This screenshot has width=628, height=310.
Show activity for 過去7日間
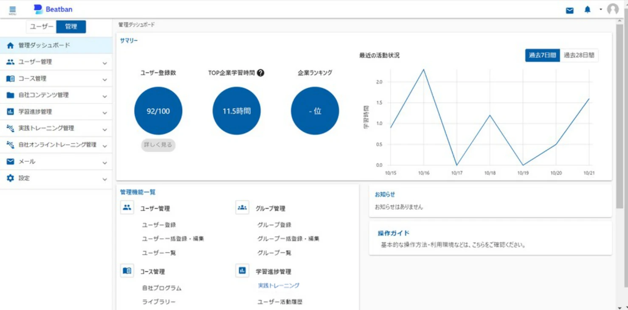[542, 55]
